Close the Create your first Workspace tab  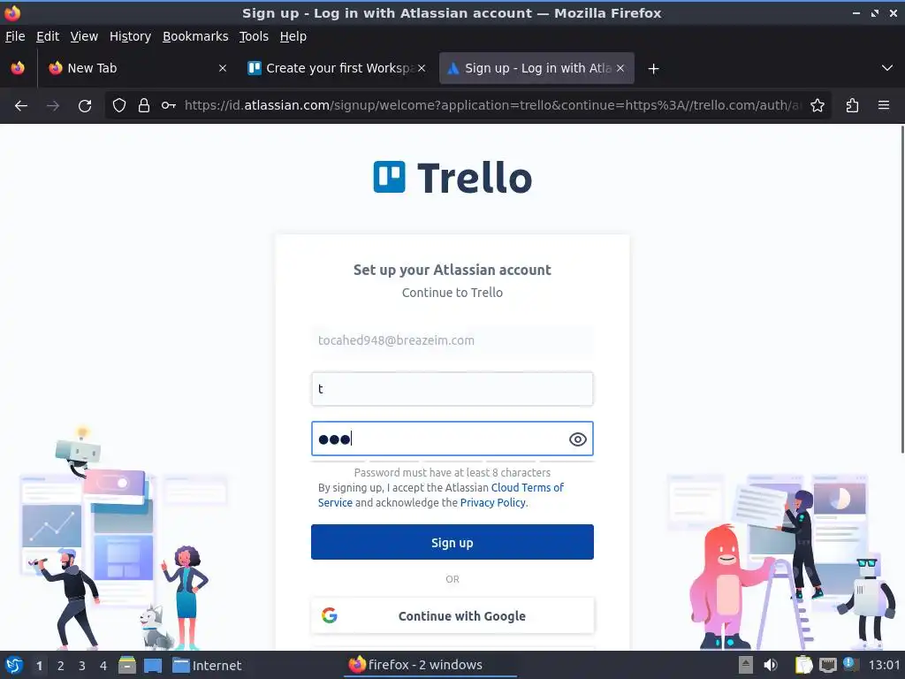(422, 68)
